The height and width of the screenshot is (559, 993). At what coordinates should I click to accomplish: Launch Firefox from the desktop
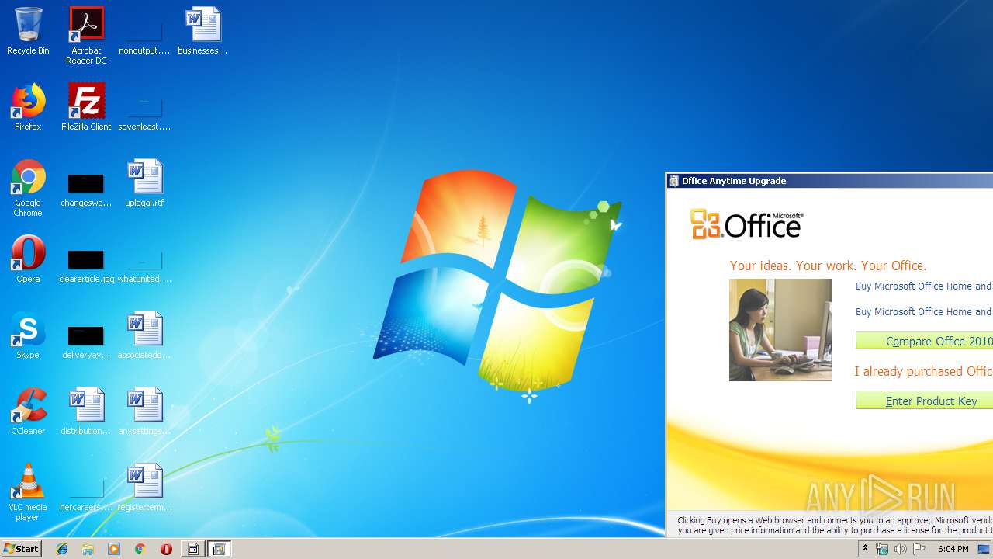coord(28,107)
